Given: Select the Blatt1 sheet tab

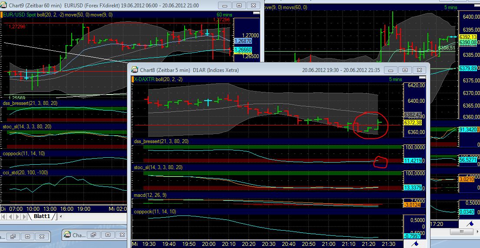Looking at the screenshot, I should (42, 216).
